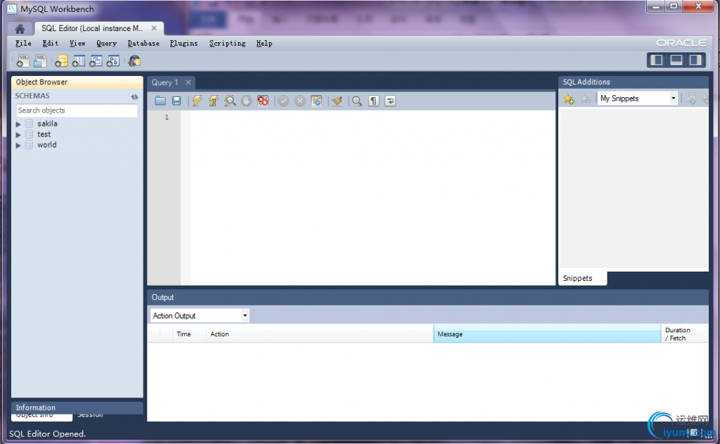Create a new view from toolbar
Viewport: 720px width, 444px height.
click(96, 61)
